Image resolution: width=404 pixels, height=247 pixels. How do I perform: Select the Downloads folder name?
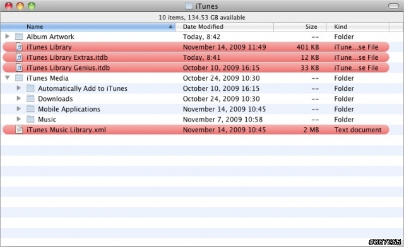56,99
